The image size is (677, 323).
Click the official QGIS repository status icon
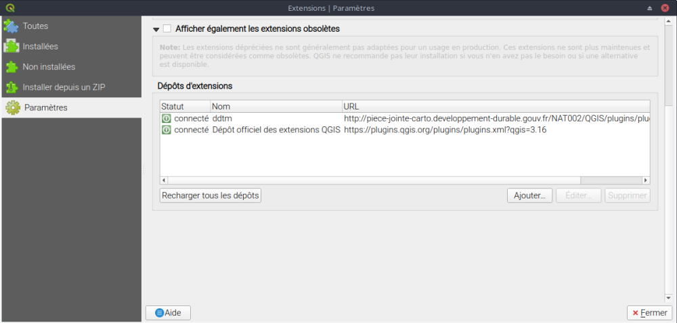tap(167, 130)
